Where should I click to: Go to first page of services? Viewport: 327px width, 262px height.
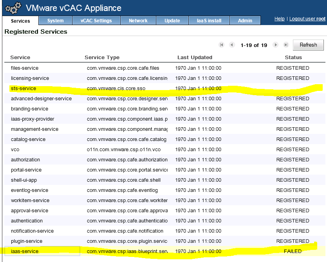221,45
